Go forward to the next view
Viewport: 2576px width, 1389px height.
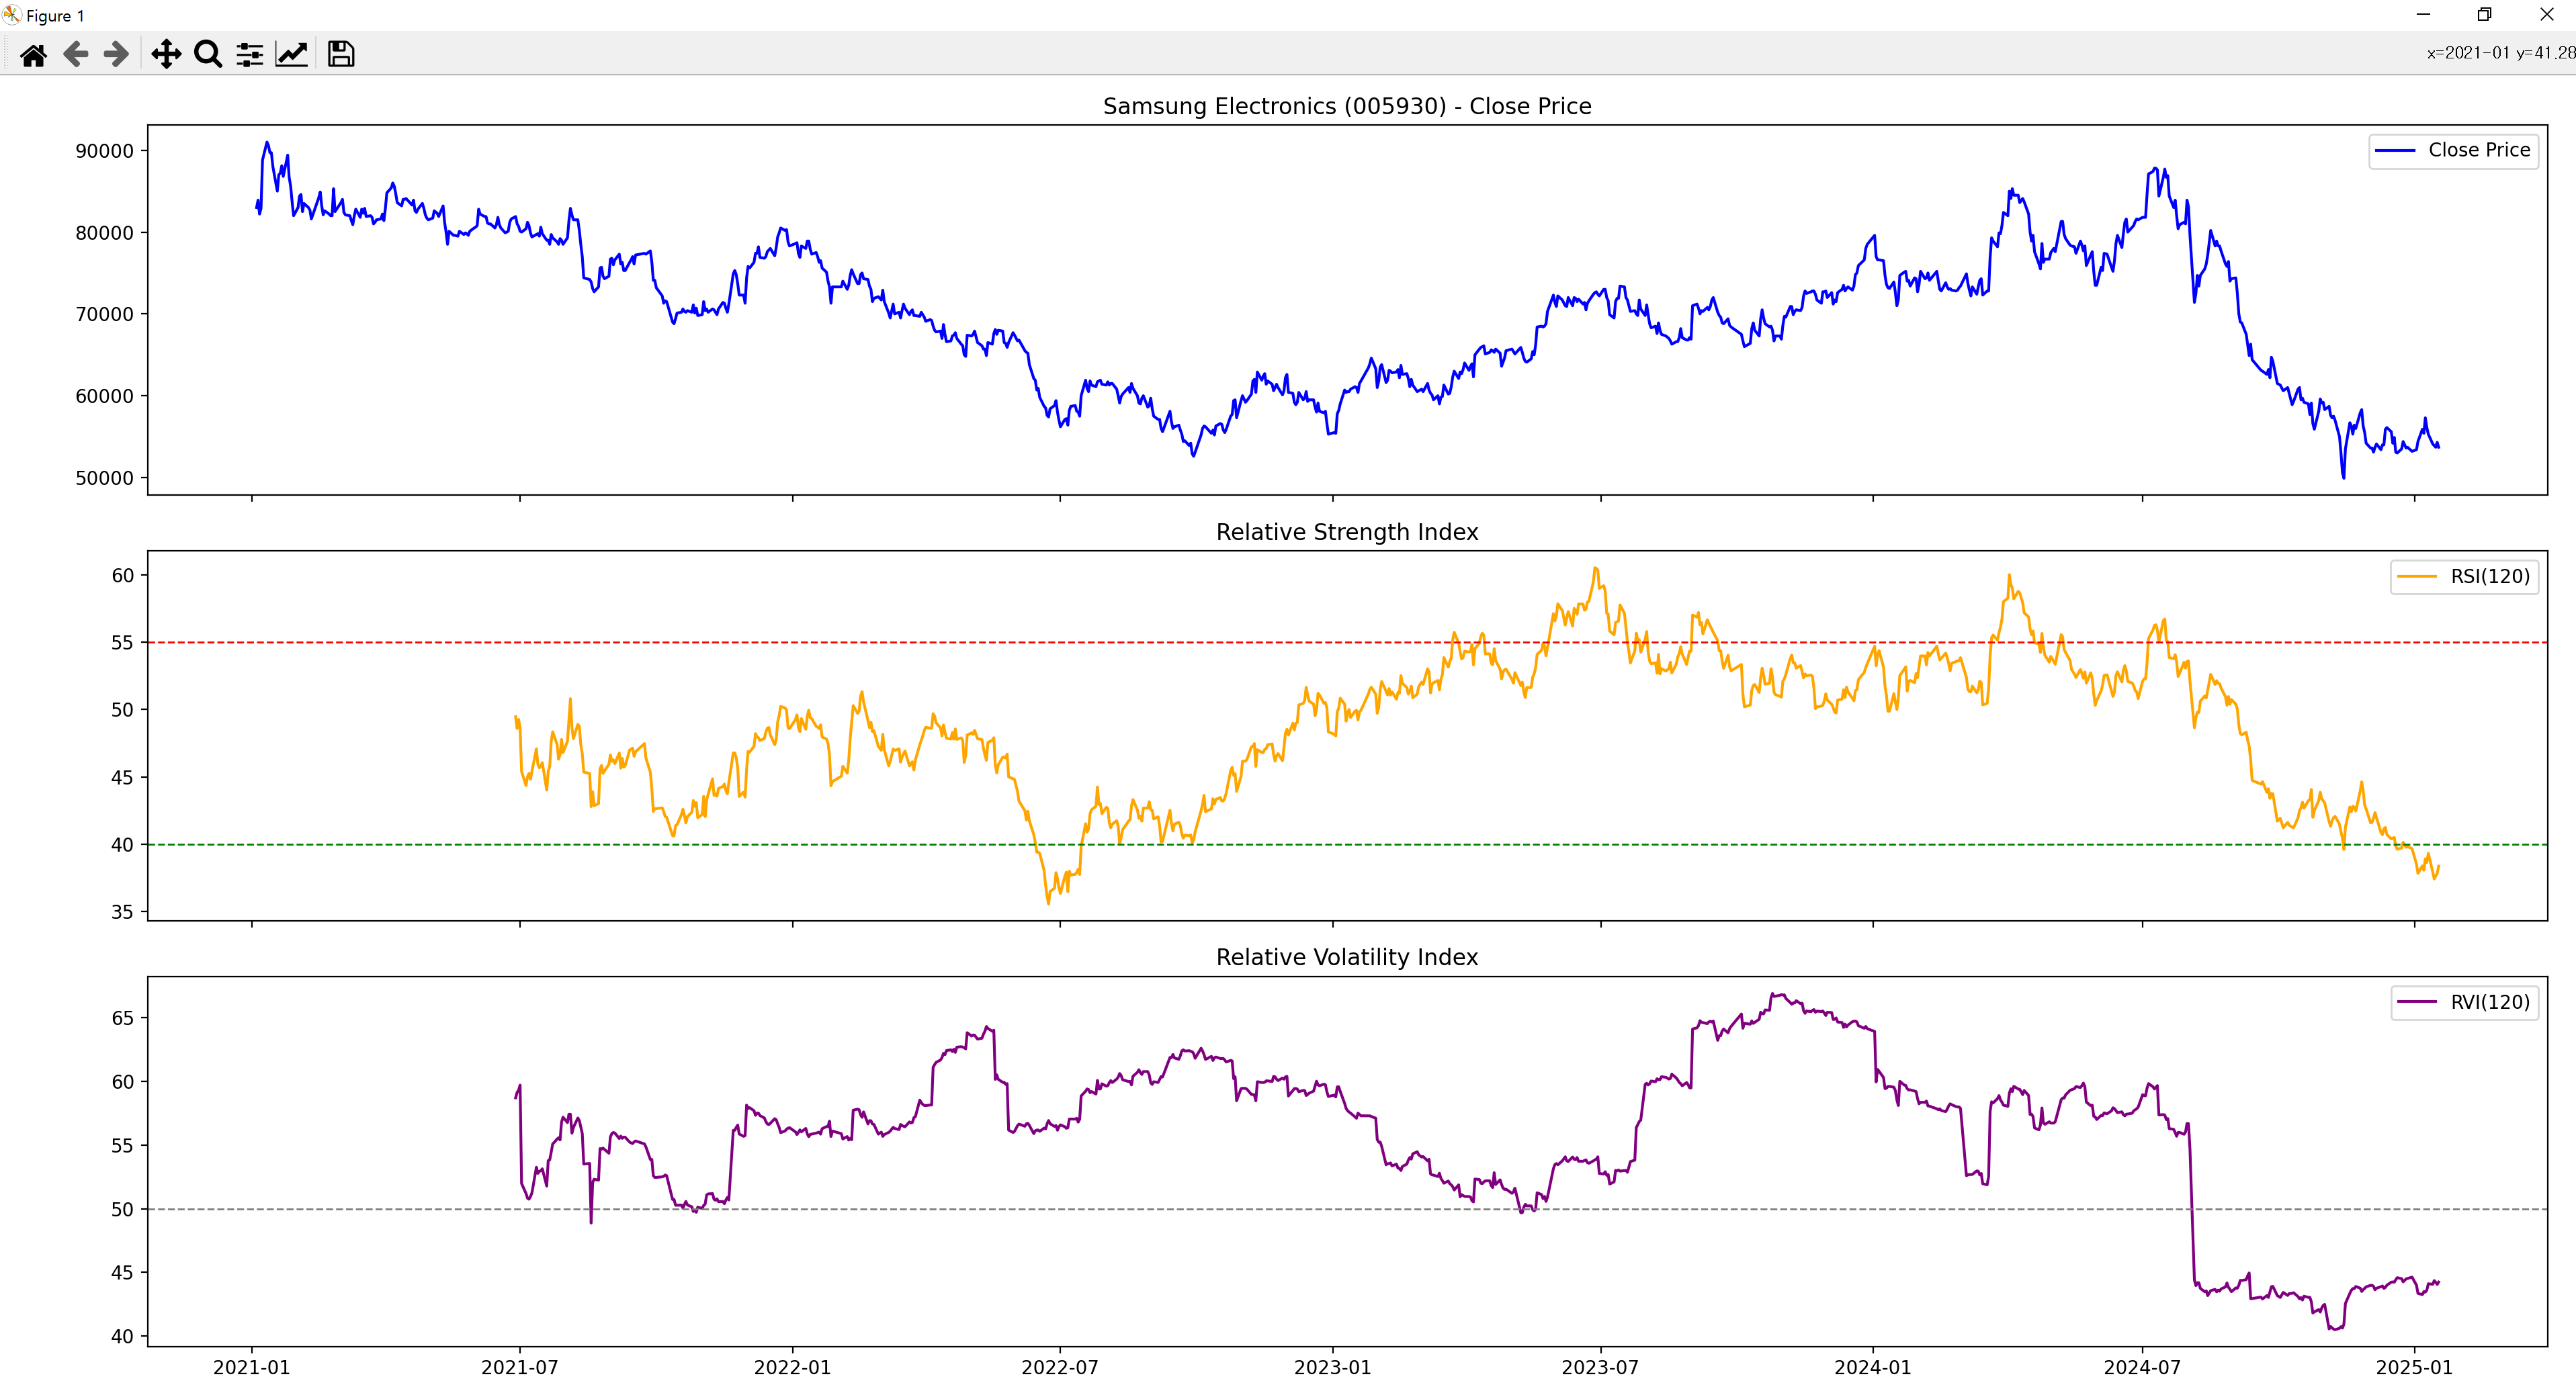pos(117,54)
